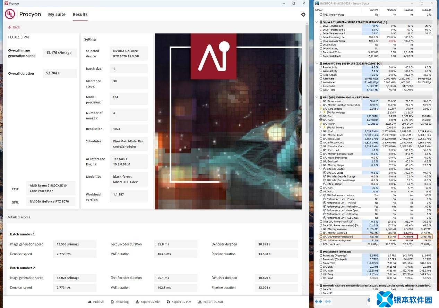This screenshot has height=308, width=439.
Task: Open the Show log viewer
Action: [120, 302]
